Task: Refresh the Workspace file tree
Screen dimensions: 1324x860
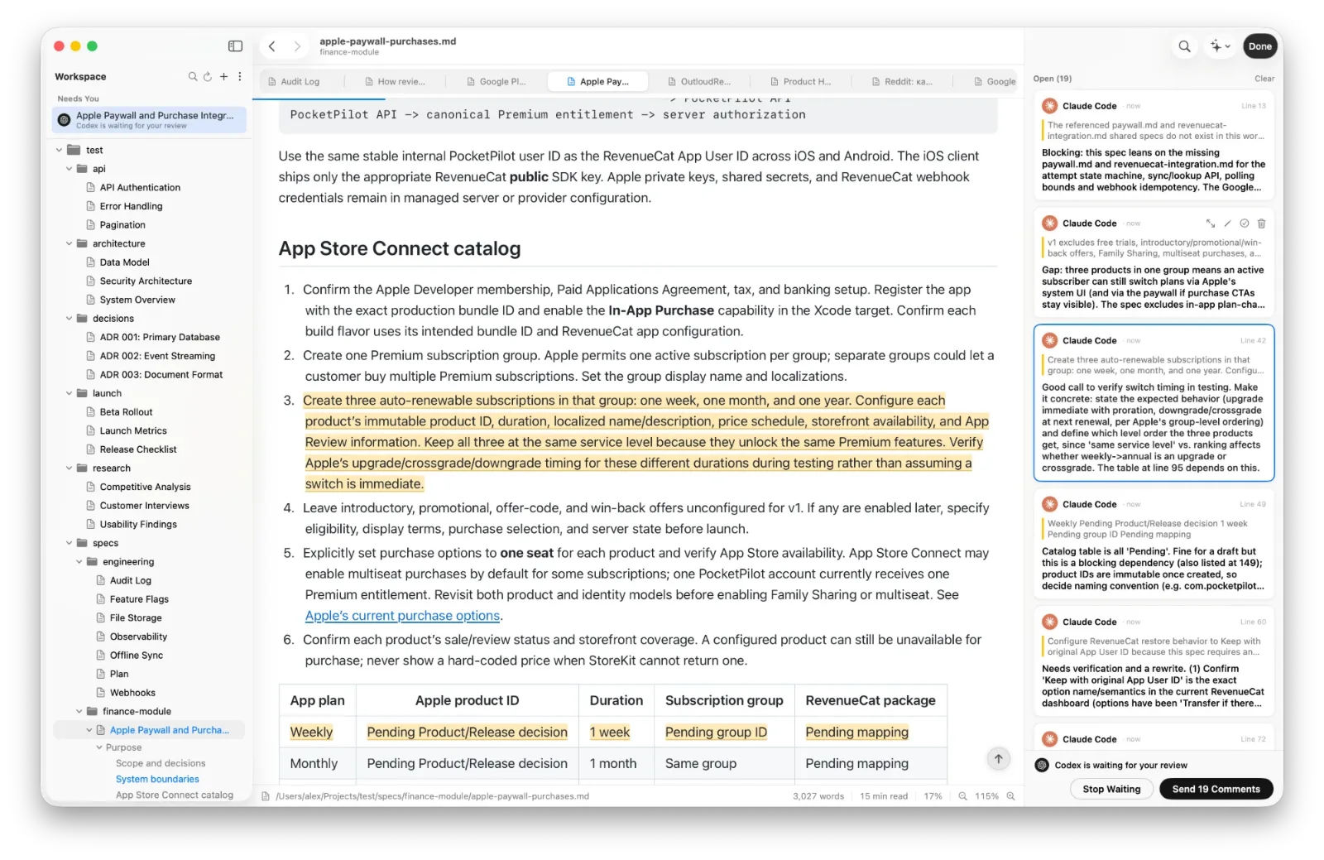Action: (x=208, y=76)
